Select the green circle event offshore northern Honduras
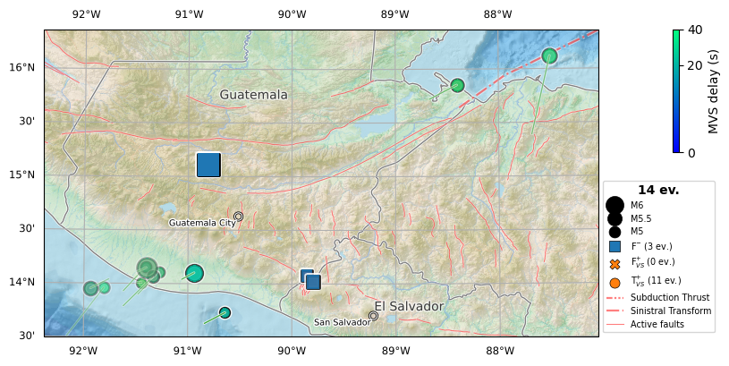 pyautogui.click(x=549, y=55)
